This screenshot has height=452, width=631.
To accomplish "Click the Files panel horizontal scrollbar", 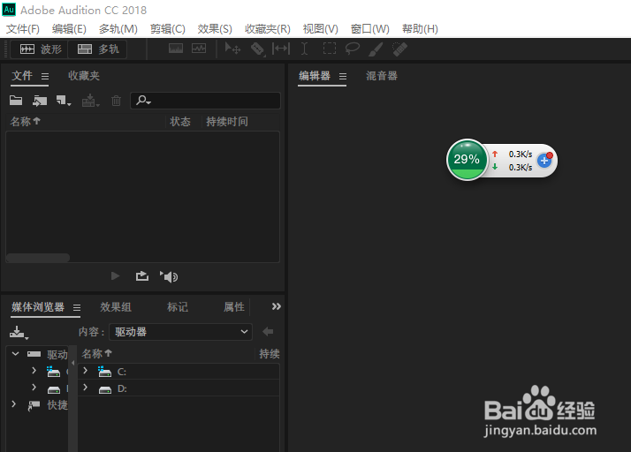I will coord(38,258).
